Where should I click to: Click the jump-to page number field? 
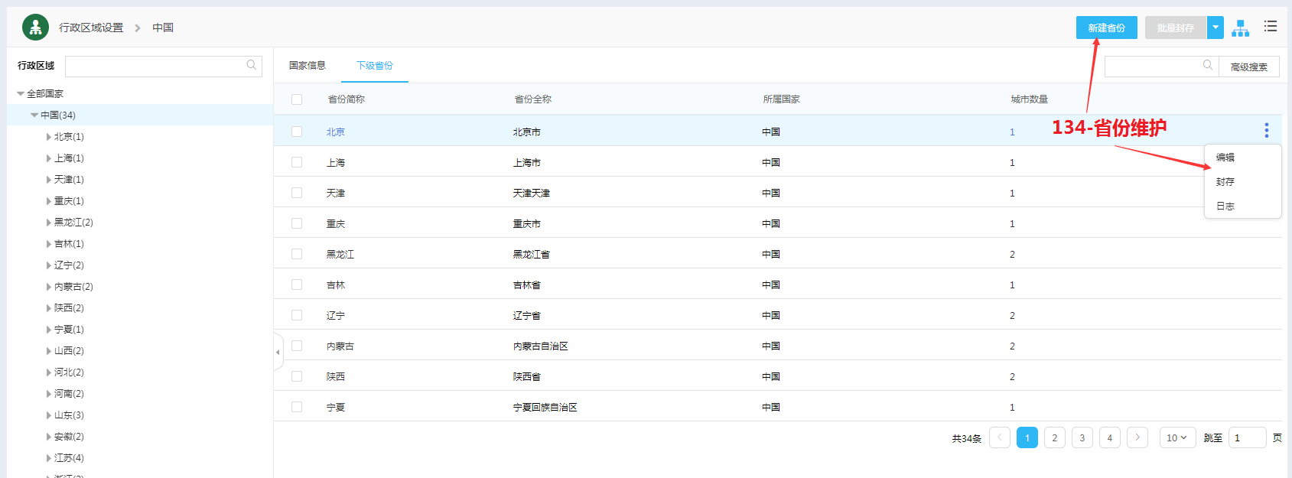point(1246,437)
